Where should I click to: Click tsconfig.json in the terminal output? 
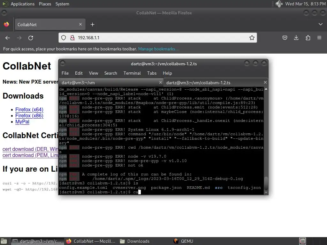click(x=244, y=188)
